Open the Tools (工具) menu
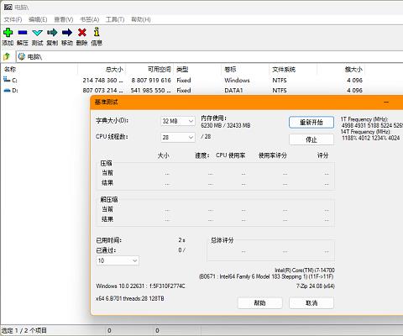Screen dimensions: 403x336 coord(115,19)
